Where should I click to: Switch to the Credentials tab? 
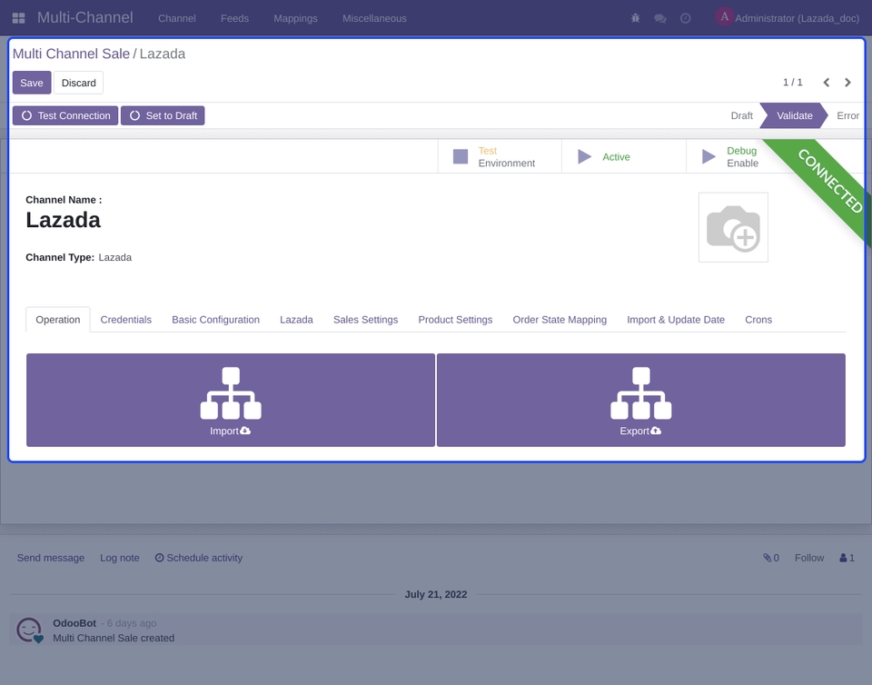tap(125, 320)
